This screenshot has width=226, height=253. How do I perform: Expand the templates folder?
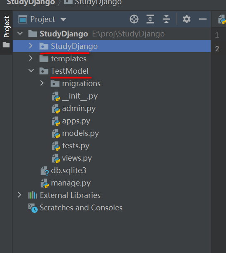coord(31,58)
